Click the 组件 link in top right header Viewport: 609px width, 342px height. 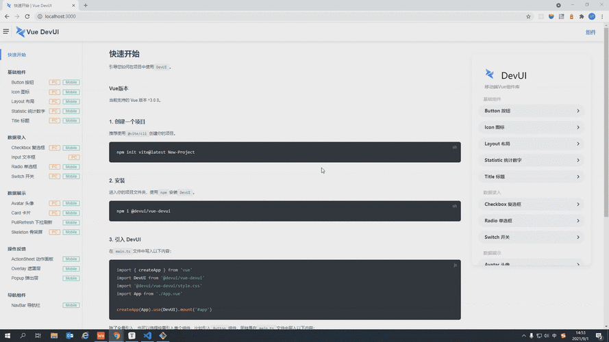pyautogui.click(x=590, y=32)
